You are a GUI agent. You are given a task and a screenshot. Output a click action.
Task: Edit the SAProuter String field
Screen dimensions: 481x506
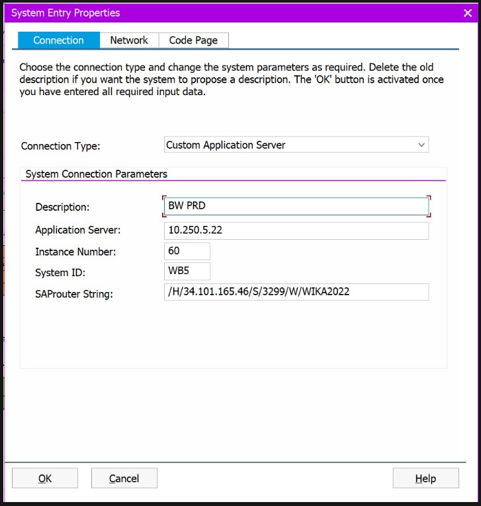coord(296,292)
